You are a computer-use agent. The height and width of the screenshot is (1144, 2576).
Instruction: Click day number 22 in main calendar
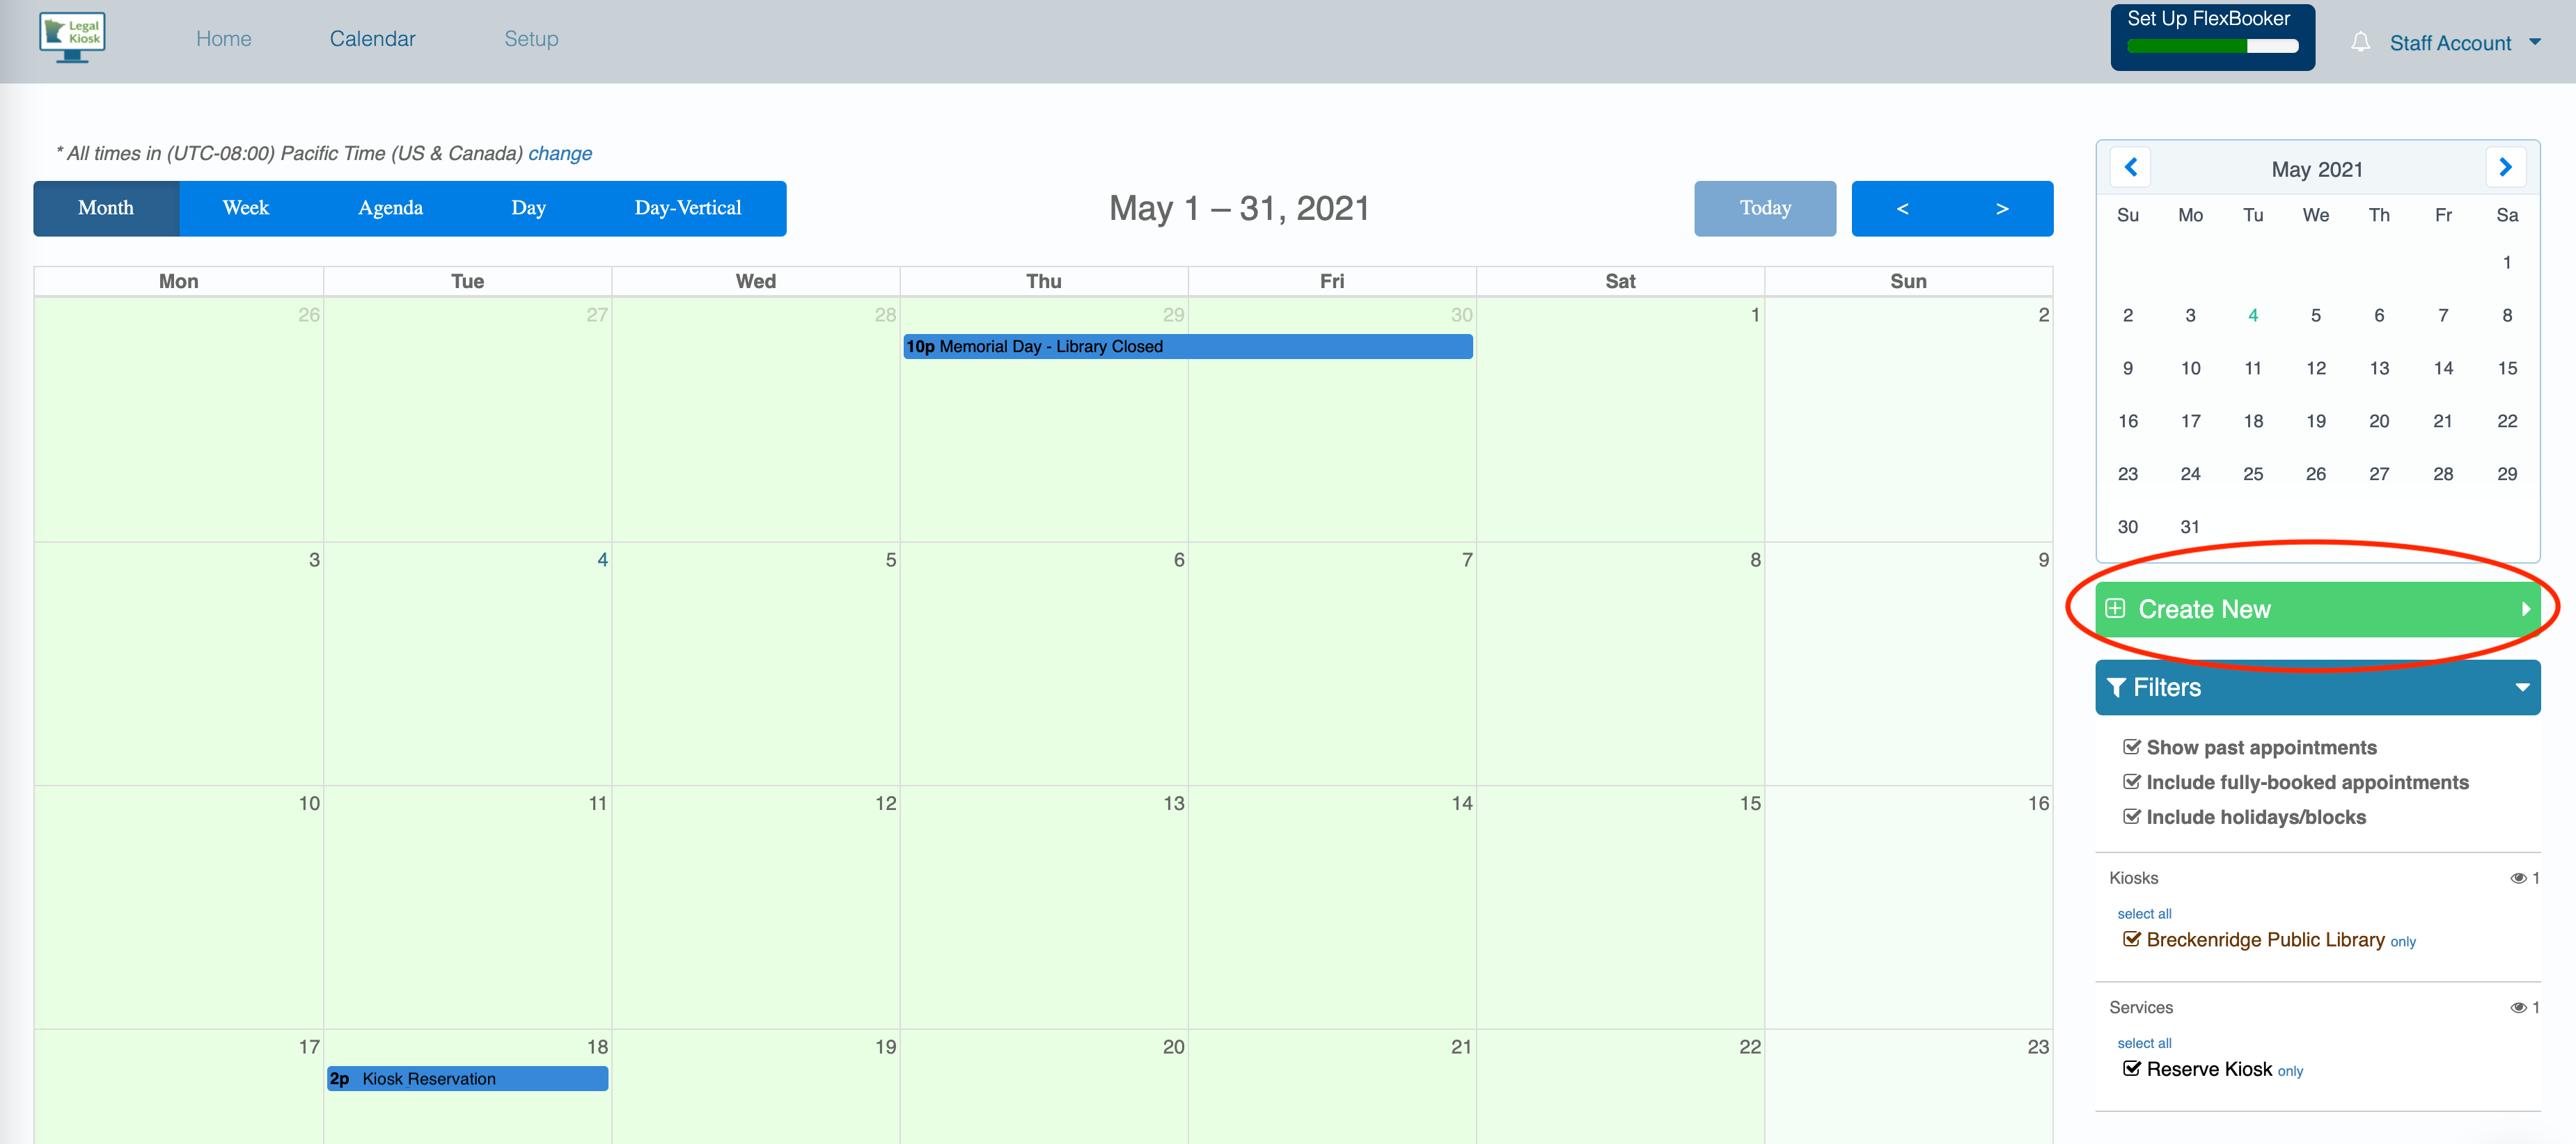[1749, 1047]
